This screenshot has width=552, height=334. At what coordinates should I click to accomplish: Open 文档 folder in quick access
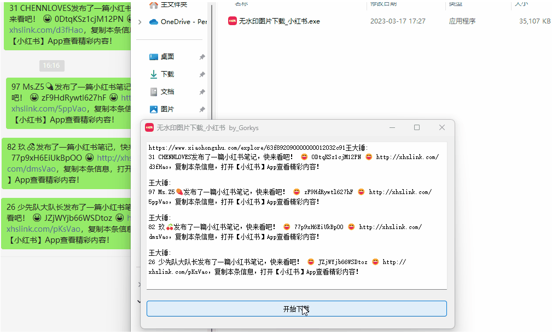point(167,92)
